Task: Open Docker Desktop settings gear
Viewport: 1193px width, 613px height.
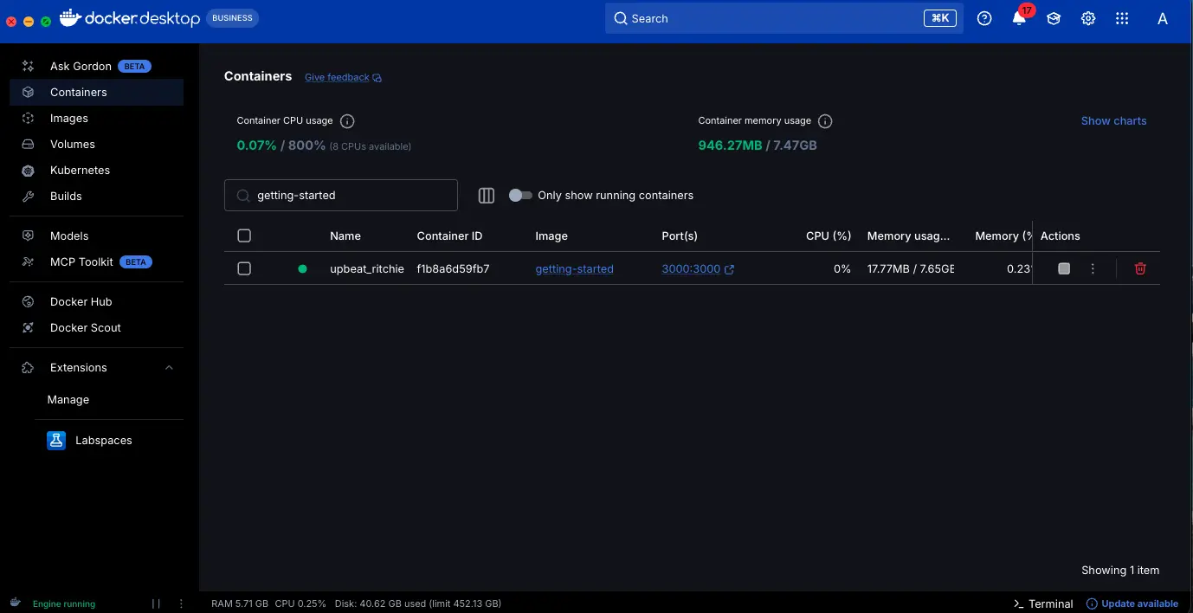Action: [1087, 17]
